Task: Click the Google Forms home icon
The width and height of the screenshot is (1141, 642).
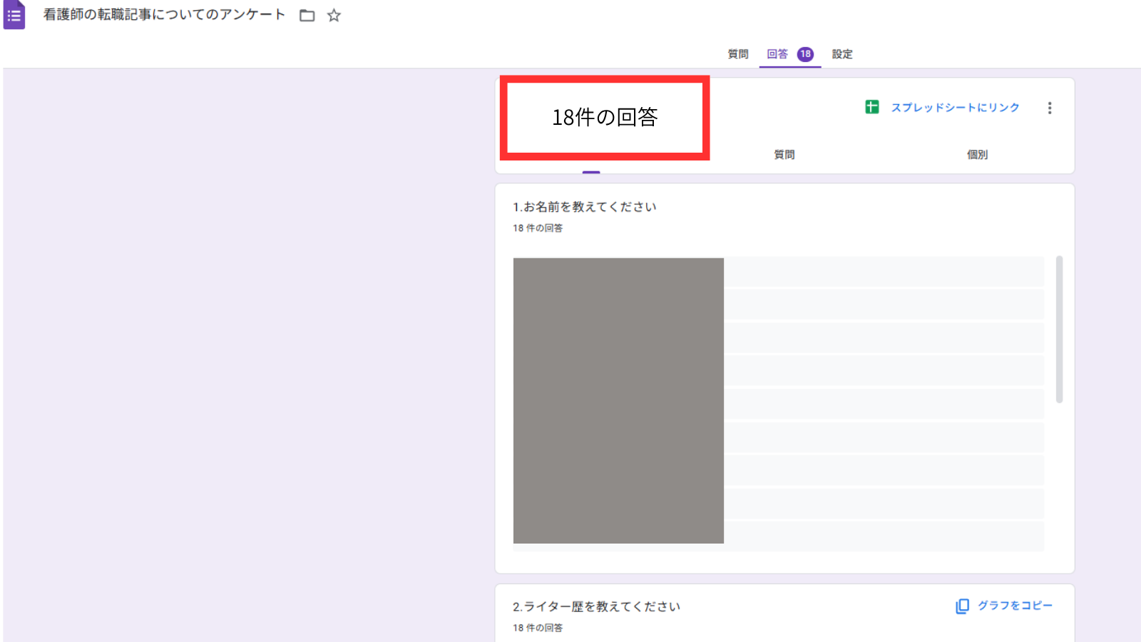Action: point(14,15)
